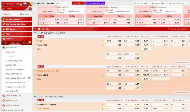Image resolution: width=190 pixels, height=112 pixels.
Task: Collapse the Trận Đấu section with its chevron
Action: (x=35, y=29)
